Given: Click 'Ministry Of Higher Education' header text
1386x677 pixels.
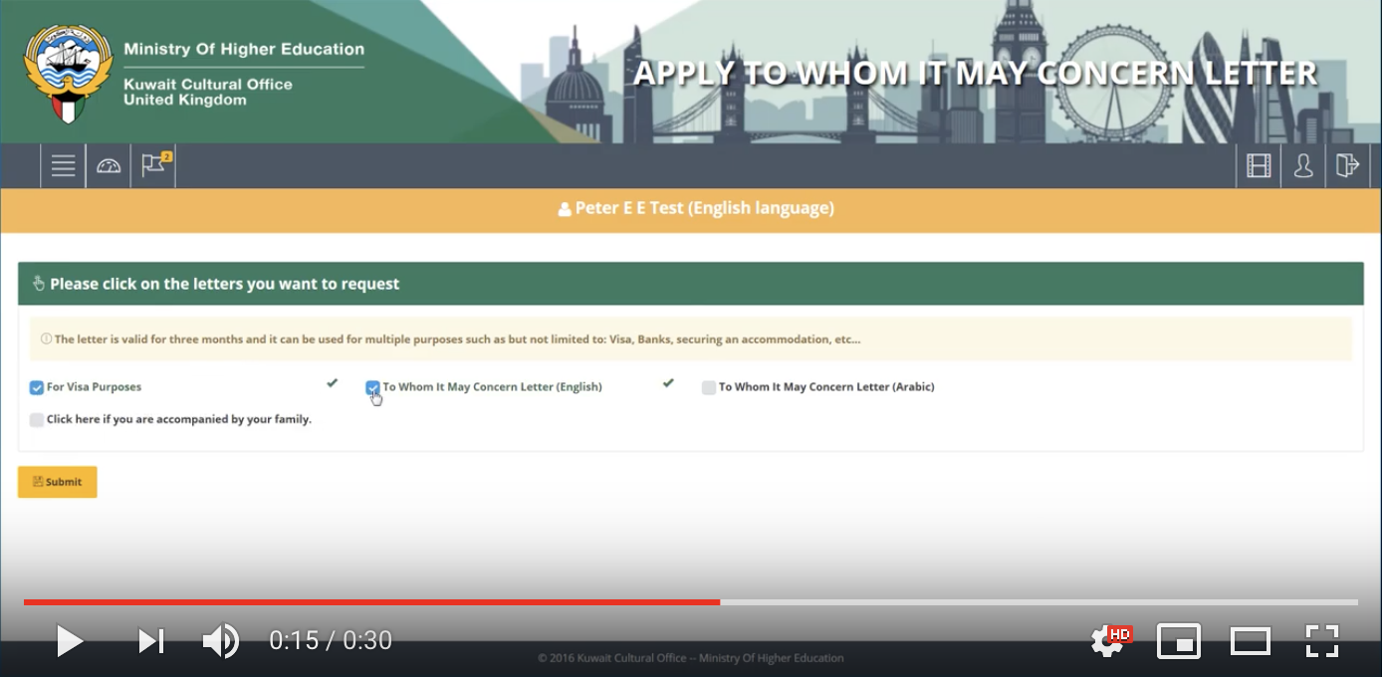Looking at the screenshot, I should [x=244, y=49].
